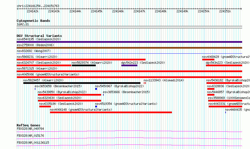The image size is (250, 149).
Task: Open the nsv5446857 variant label
Action: click(x=228, y=92)
